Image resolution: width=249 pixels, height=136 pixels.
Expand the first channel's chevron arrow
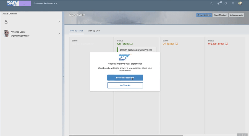click(59, 22)
